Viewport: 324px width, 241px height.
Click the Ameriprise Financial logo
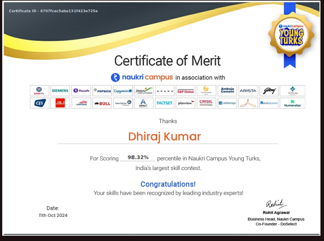pos(123,103)
